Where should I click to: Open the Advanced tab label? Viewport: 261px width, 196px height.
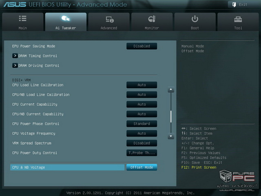(109, 28)
